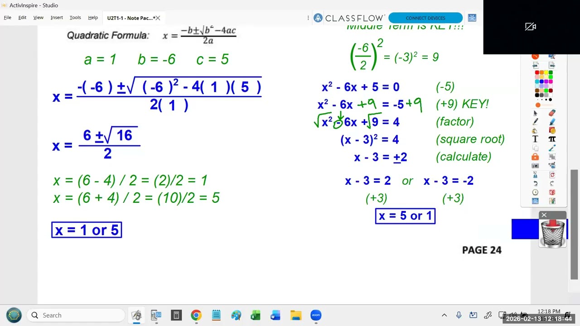Click the gray transparency squares icon
Screen dimensions: 580x326
tap(552, 157)
